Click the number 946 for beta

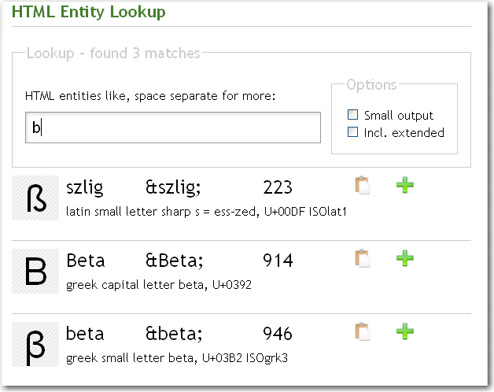(277, 333)
